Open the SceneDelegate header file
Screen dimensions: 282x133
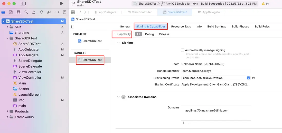pyautogui.click(x=30, y=61)
